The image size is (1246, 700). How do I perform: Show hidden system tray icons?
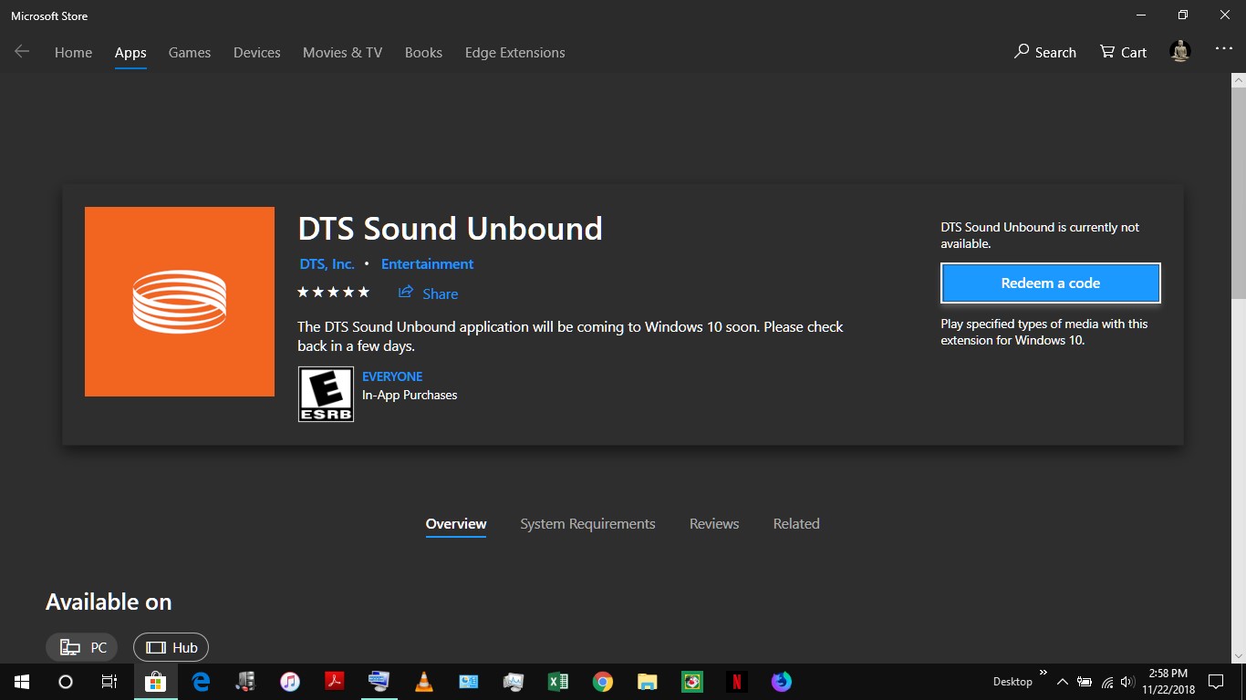tap(1063, 682)
